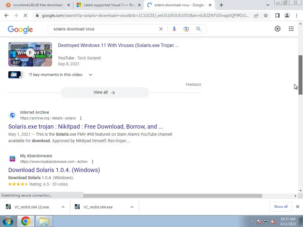The height and width of the screenshot is (227, 303).
Task: Start voice search with the microphone
Action: (174, 29)
